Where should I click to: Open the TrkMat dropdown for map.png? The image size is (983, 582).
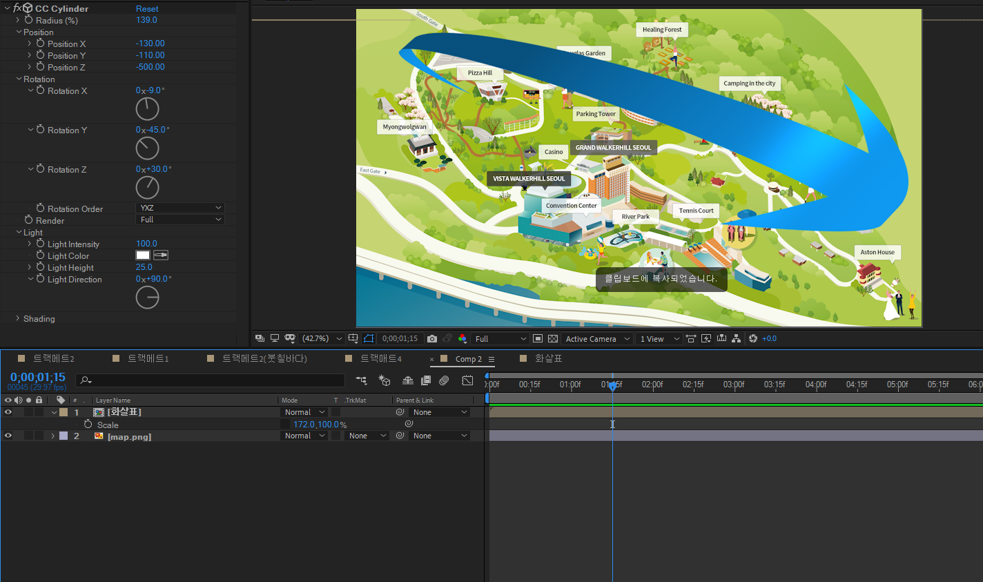pyautogui.click(x=367, y=436)
